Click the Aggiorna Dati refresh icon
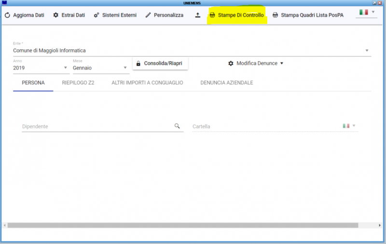Image resolution: width=386 pixels, height=244 pixels. pos(7,15)
